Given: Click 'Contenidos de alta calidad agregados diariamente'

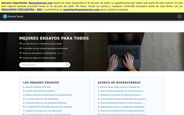Looking at the screenshot, I should click(x=45, y=48).
